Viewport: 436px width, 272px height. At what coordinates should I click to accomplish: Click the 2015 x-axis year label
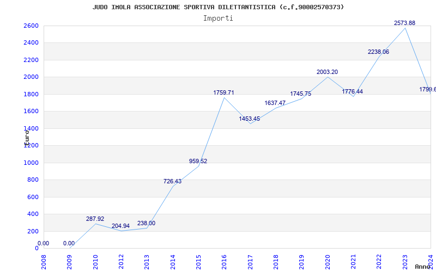point(198,262)
